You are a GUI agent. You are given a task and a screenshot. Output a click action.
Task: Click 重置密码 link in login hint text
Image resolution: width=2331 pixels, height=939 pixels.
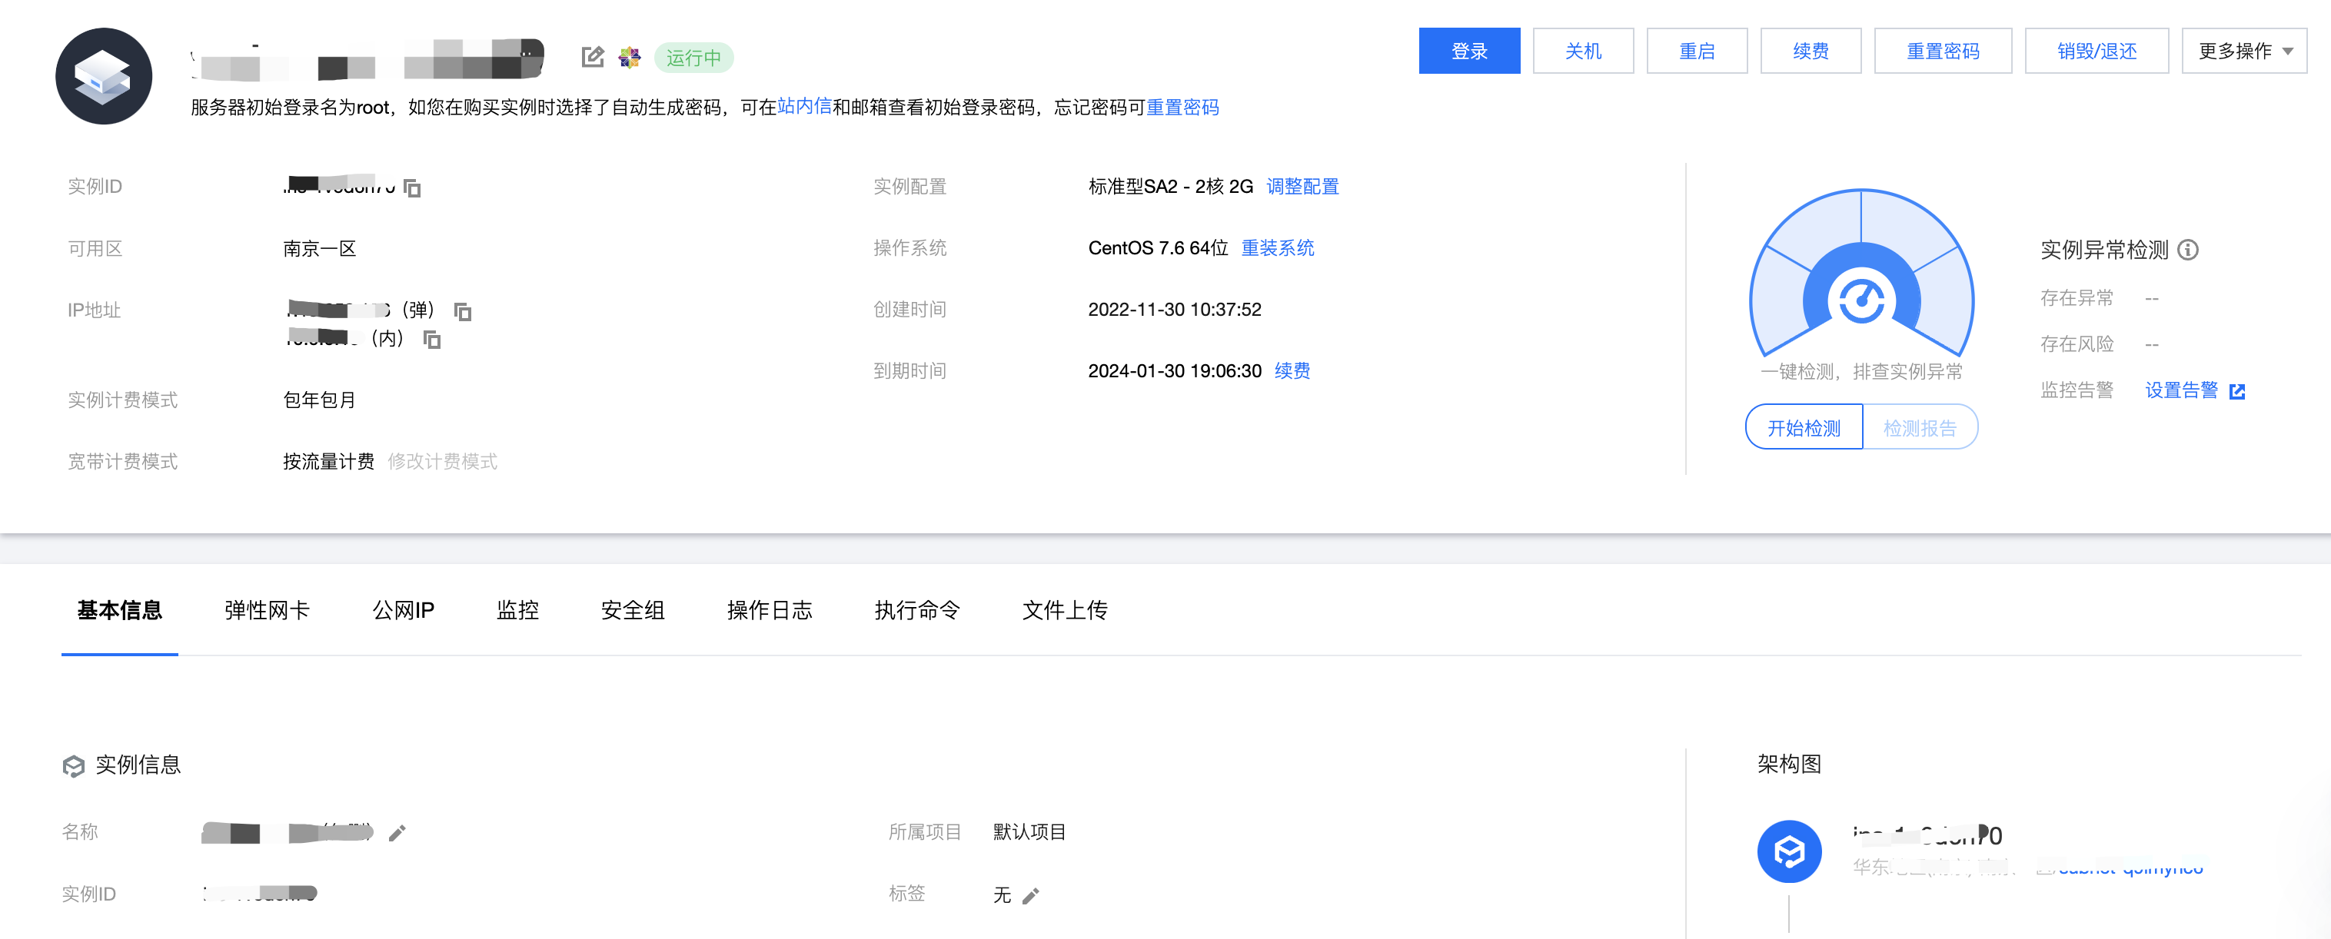point(1182,107)
